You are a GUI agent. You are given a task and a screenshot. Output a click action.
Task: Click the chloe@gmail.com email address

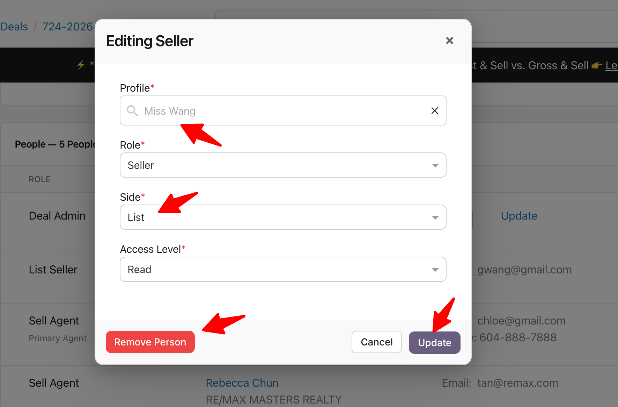[x=521, y=321]
